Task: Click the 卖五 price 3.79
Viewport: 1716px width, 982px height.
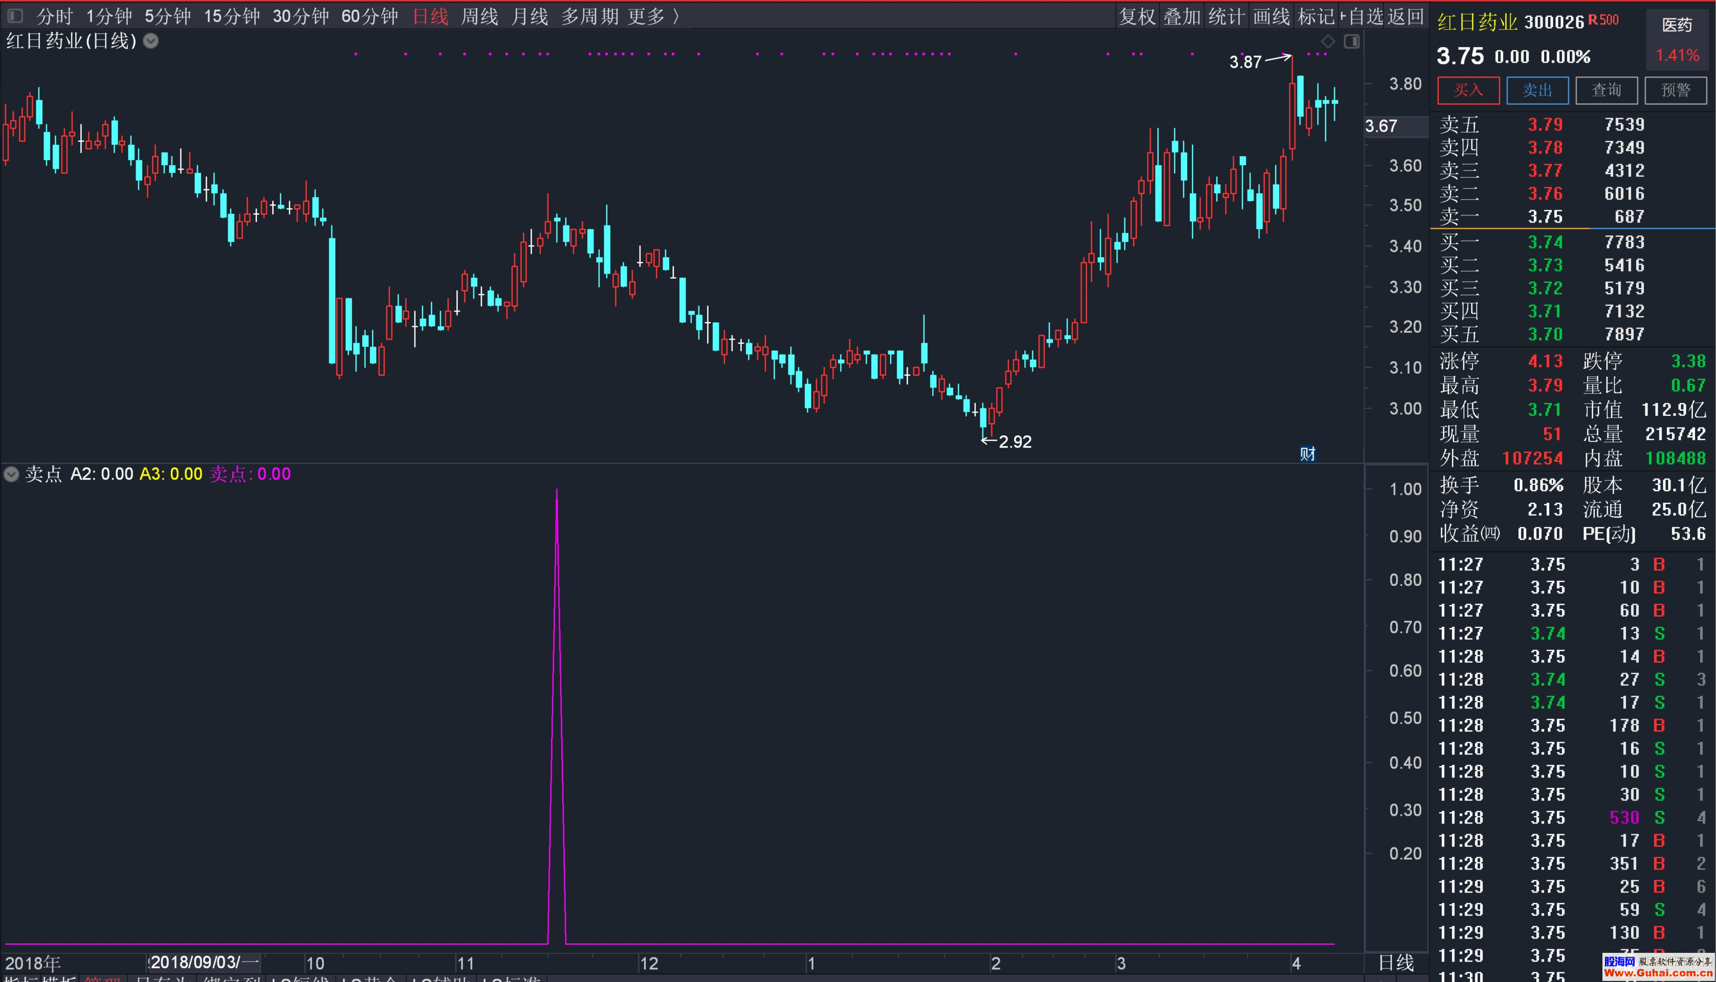Action: point(1545,125)
